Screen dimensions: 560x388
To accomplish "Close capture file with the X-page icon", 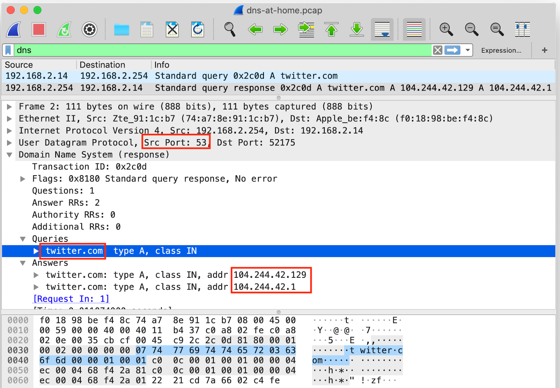I will pyautogui.click(x=172, y=29).
